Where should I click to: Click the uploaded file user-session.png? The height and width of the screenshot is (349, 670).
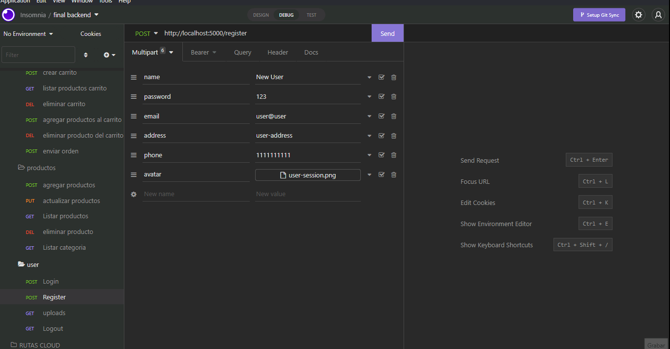pyautogui.click(x=308, y=174)
